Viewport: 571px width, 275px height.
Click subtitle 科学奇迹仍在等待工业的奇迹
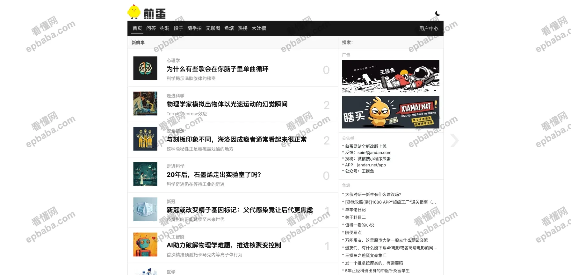196,184
